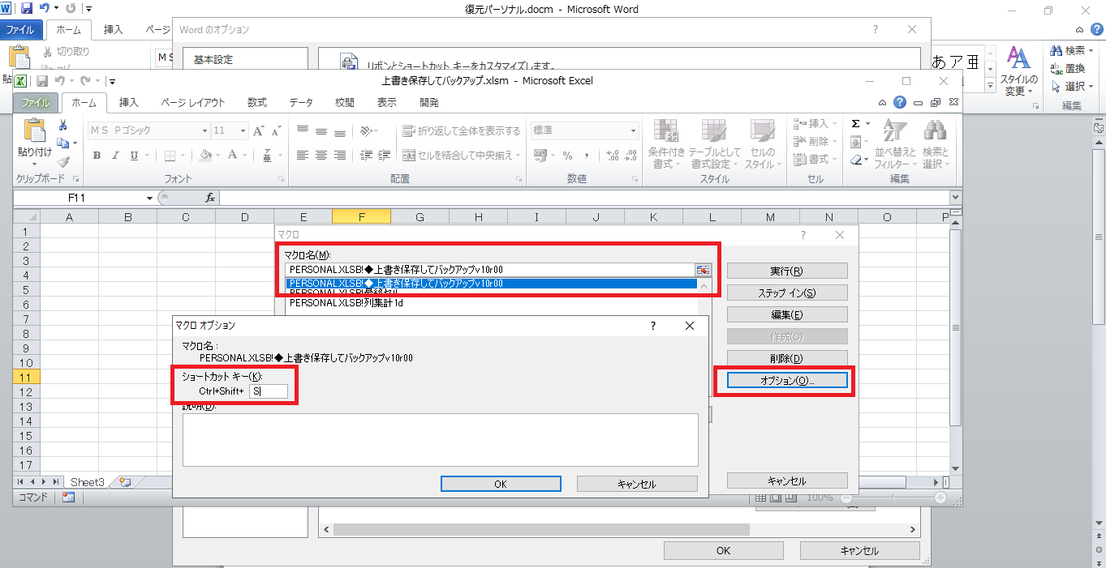Click the 説明 description text area

tap(440, 439)
